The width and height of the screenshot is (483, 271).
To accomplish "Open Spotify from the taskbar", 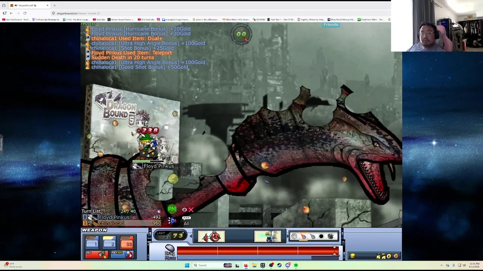I will (296, 265).
